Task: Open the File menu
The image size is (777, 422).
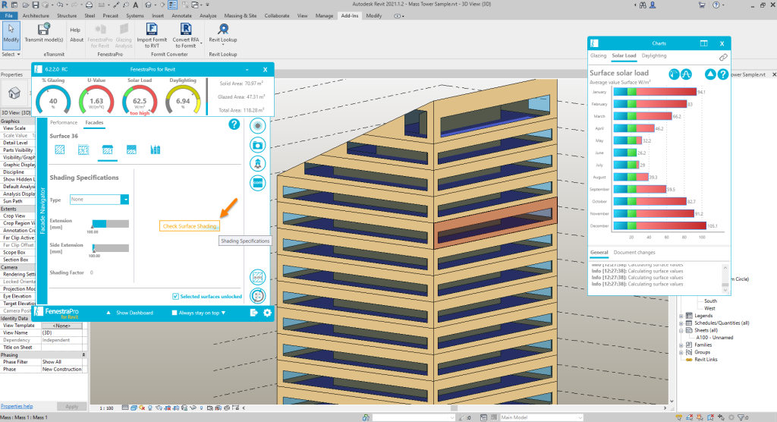Action: 9,16
